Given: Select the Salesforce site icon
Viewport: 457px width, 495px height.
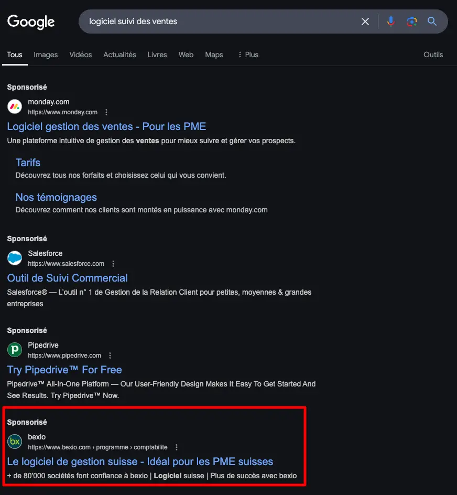Looking at the screenshot, I should click(x=14, y=258).
